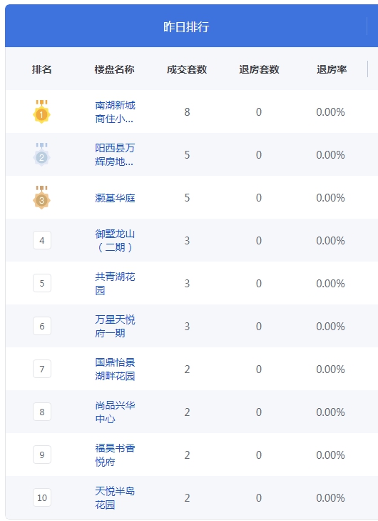Select the rank 9 number badge
Screen dimensions: 378x521
tap(42, 455)
